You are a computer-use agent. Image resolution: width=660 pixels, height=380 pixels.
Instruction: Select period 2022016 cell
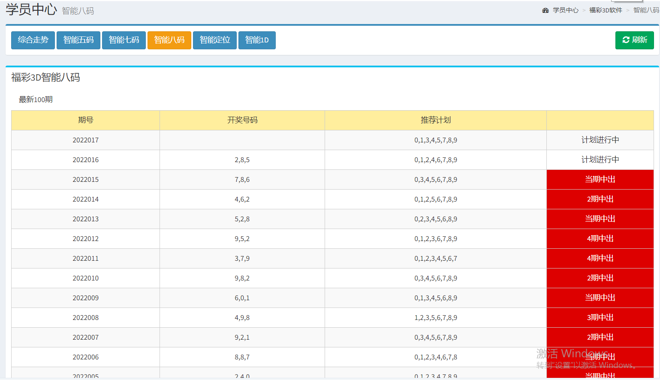point(86,160)
